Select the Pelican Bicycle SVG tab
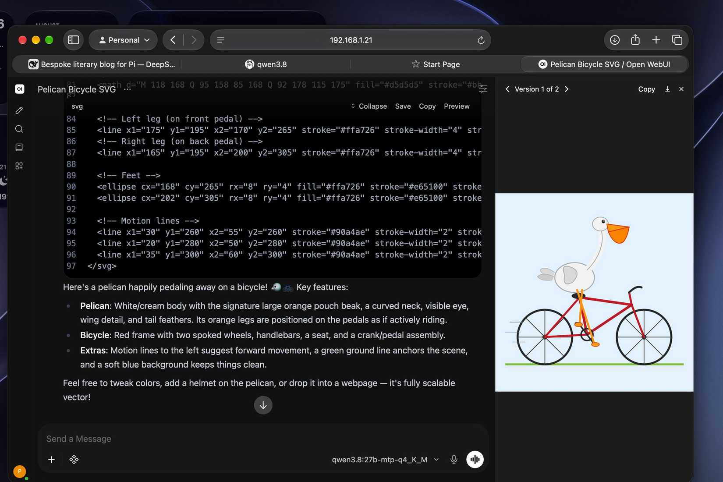The height and width of the screenshot is (482, 723). click(604, 64)
